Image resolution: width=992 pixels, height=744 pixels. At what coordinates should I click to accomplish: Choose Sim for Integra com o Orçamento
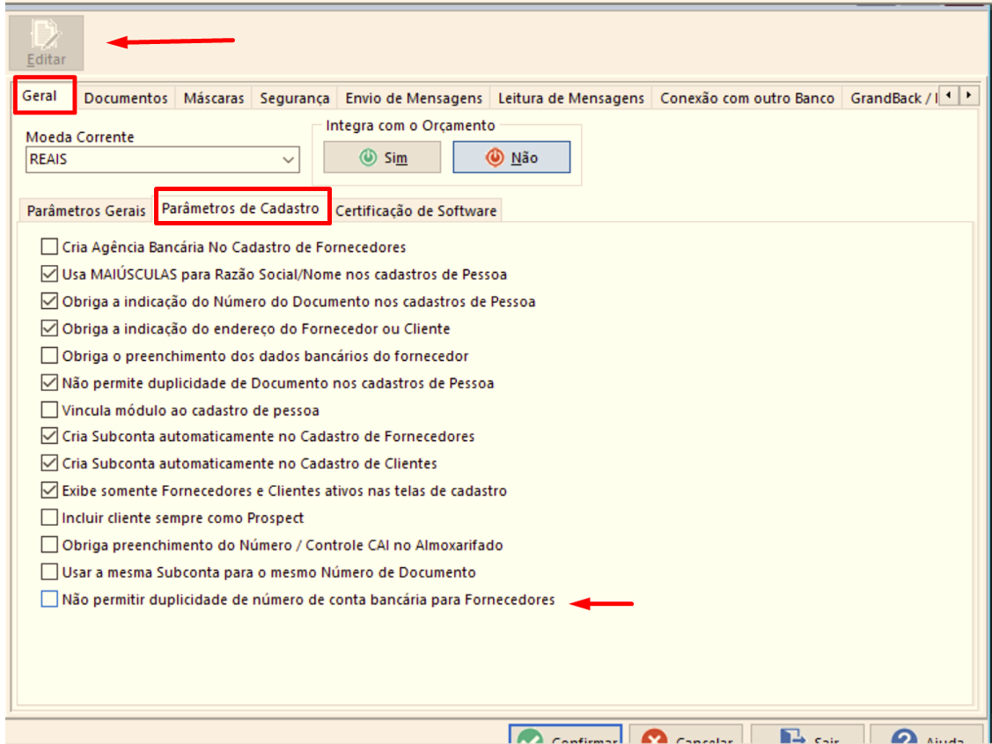click(x=382, y=158)
